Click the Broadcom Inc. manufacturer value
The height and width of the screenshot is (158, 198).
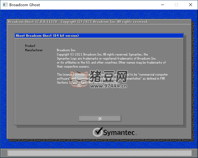66,50
